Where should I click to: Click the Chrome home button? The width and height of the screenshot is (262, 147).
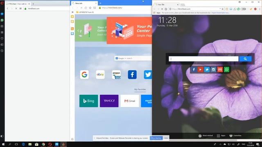(x=166, y=9)
